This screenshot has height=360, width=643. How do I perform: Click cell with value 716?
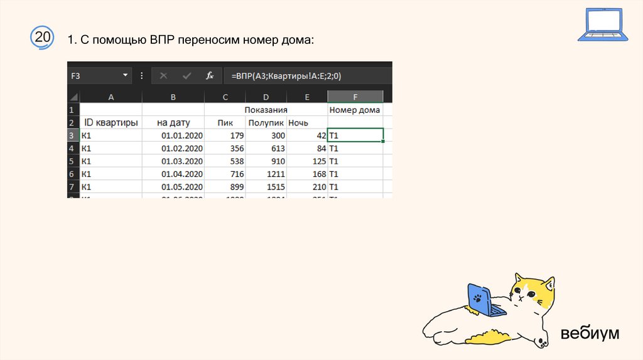click(x=225, y=174)
